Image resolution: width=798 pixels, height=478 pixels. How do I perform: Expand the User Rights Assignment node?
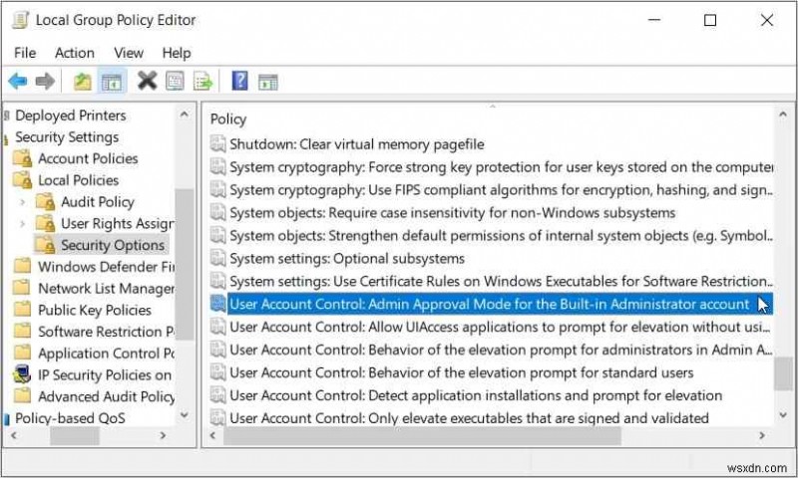[23, 224]
